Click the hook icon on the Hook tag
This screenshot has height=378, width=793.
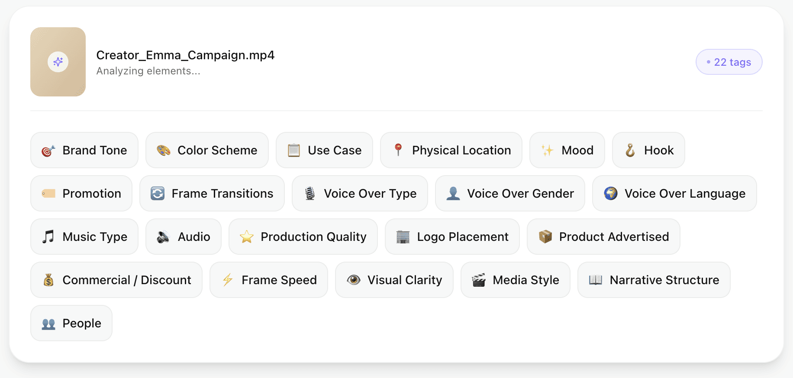(x=630, y=151)
